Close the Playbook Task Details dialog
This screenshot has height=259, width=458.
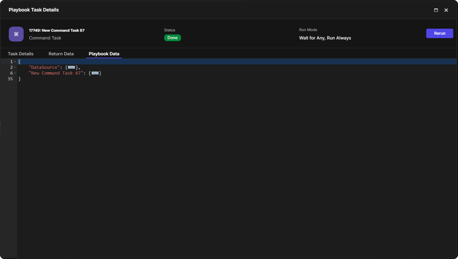(446, 10)
